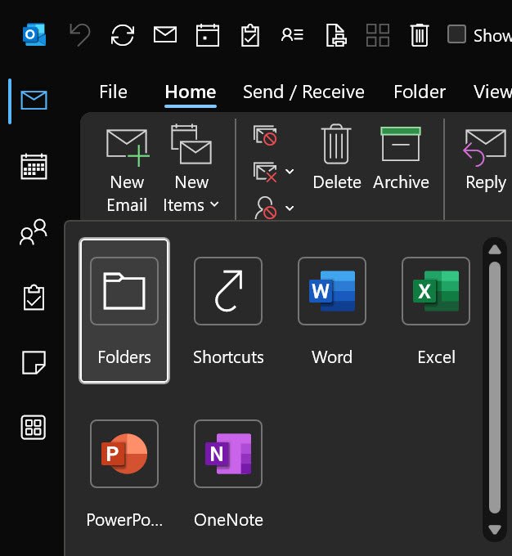Image resolution: width=512 pixels, height=556 pixels.
Task: Open the View ribbon tab
Action: point(492,92)
